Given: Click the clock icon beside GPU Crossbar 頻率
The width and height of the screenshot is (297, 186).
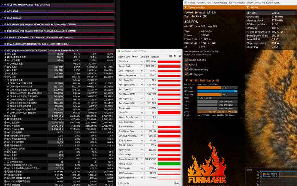Looking at the screenshot, I should tap(5, 129).
